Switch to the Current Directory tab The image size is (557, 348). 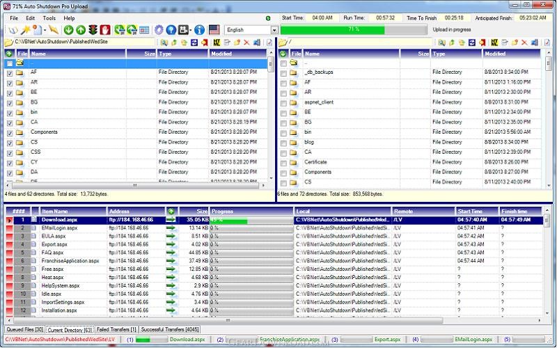[x=70, y=330]
